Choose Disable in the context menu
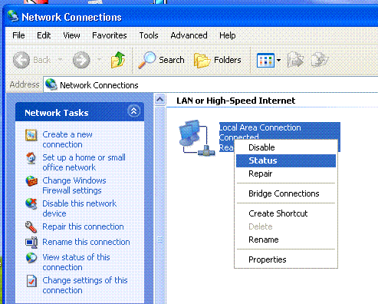This screenshot has height=304, width=378. tap(286, 147)
